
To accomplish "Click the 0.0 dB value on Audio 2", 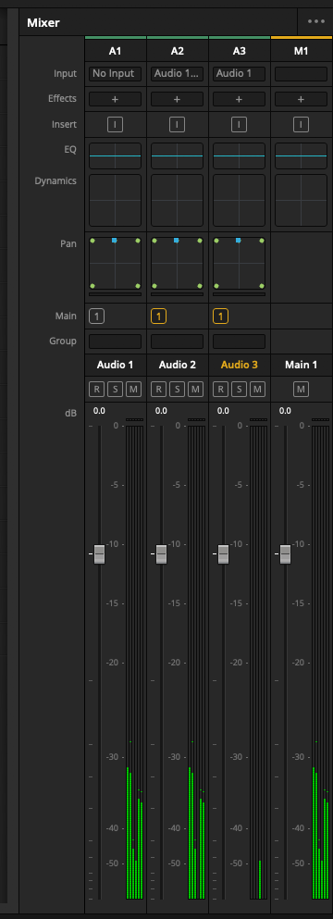I will [x=161, y=411].
